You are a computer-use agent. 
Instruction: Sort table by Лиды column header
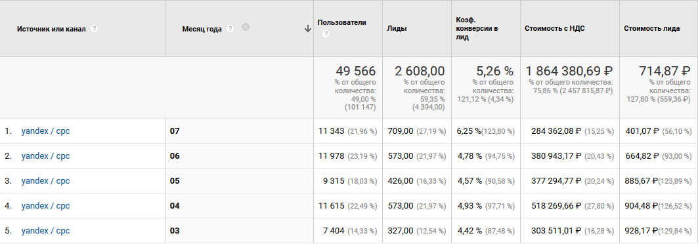(x=397, y=28)
